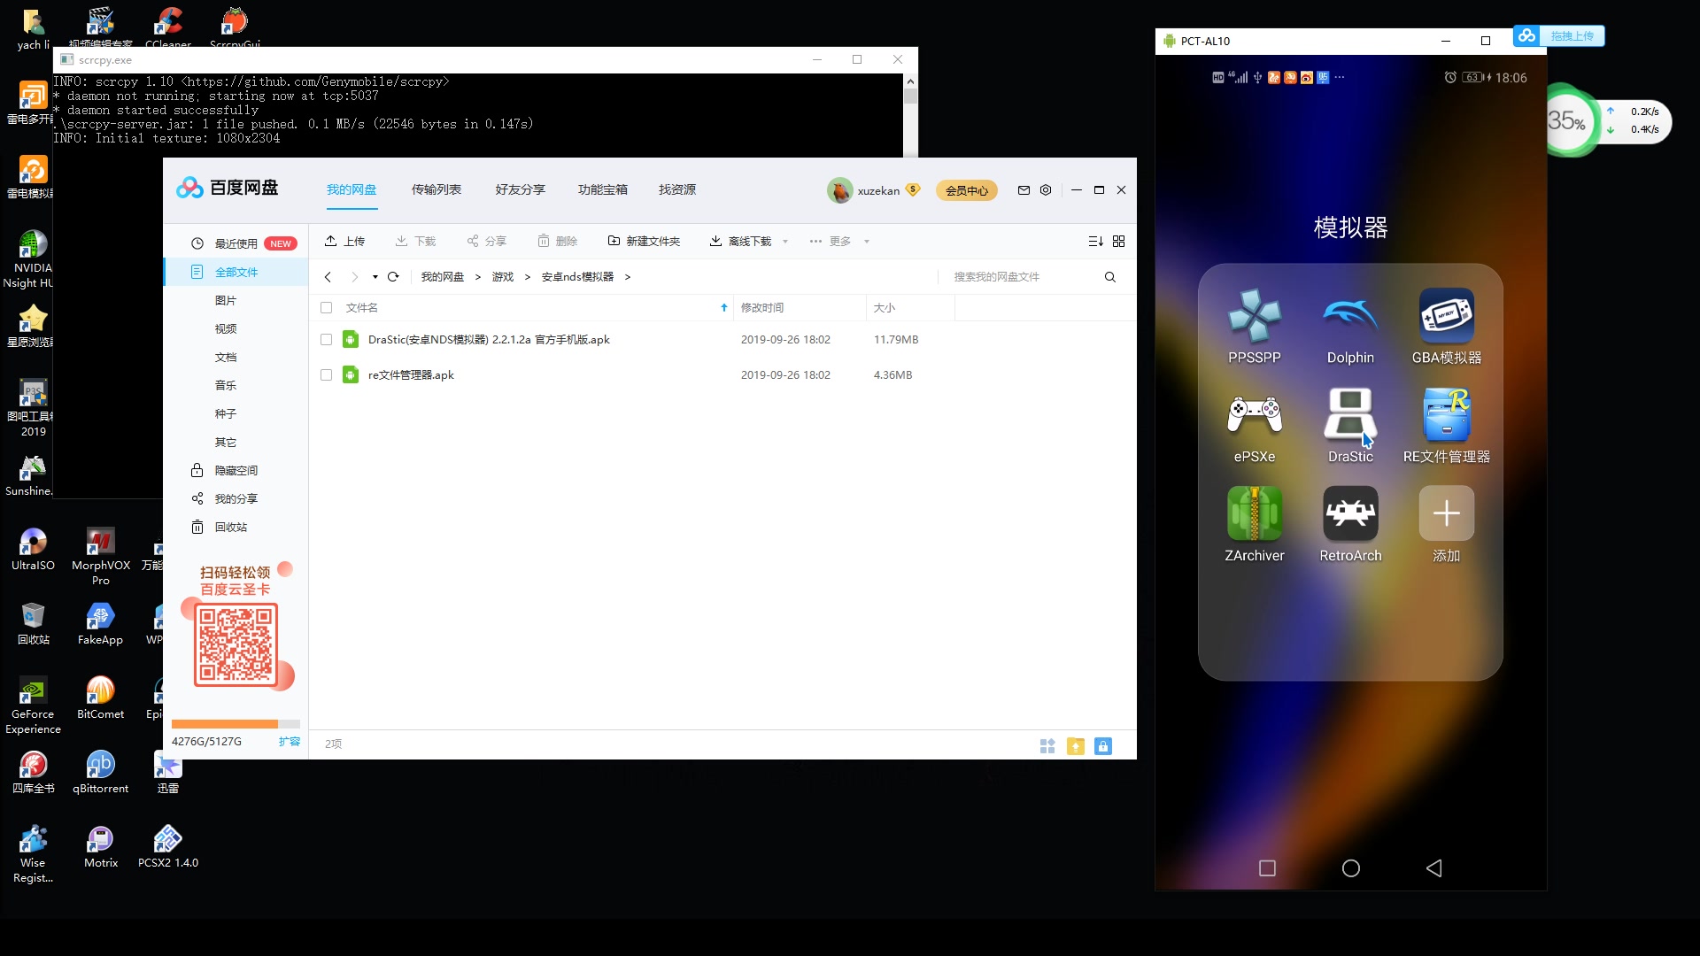Click 功能宝箱 tab in Baidu Pan
The width and height of the screenshot is (1700, 956).
[601, 189]
